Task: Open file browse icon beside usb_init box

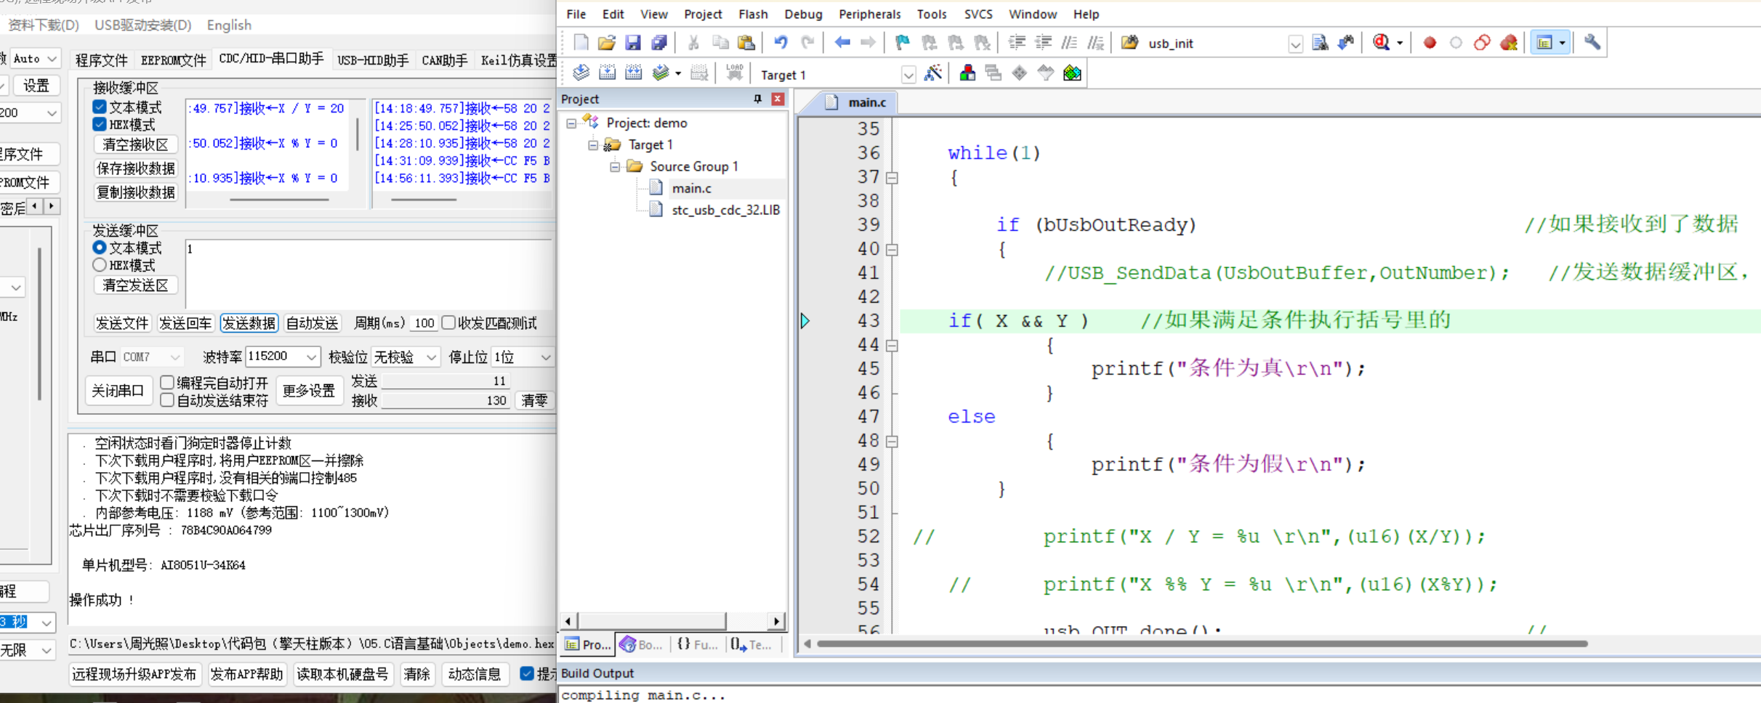Action: coord(1129,42)
